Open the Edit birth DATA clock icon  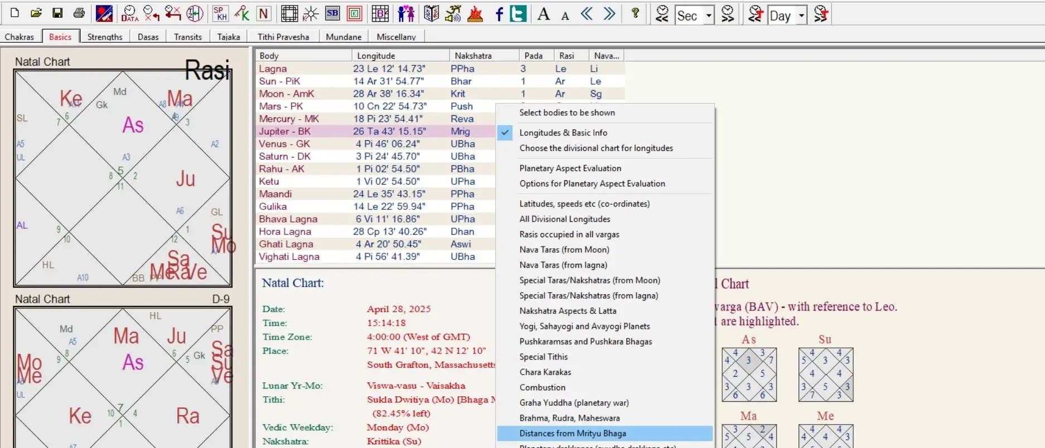click(129, 13)
